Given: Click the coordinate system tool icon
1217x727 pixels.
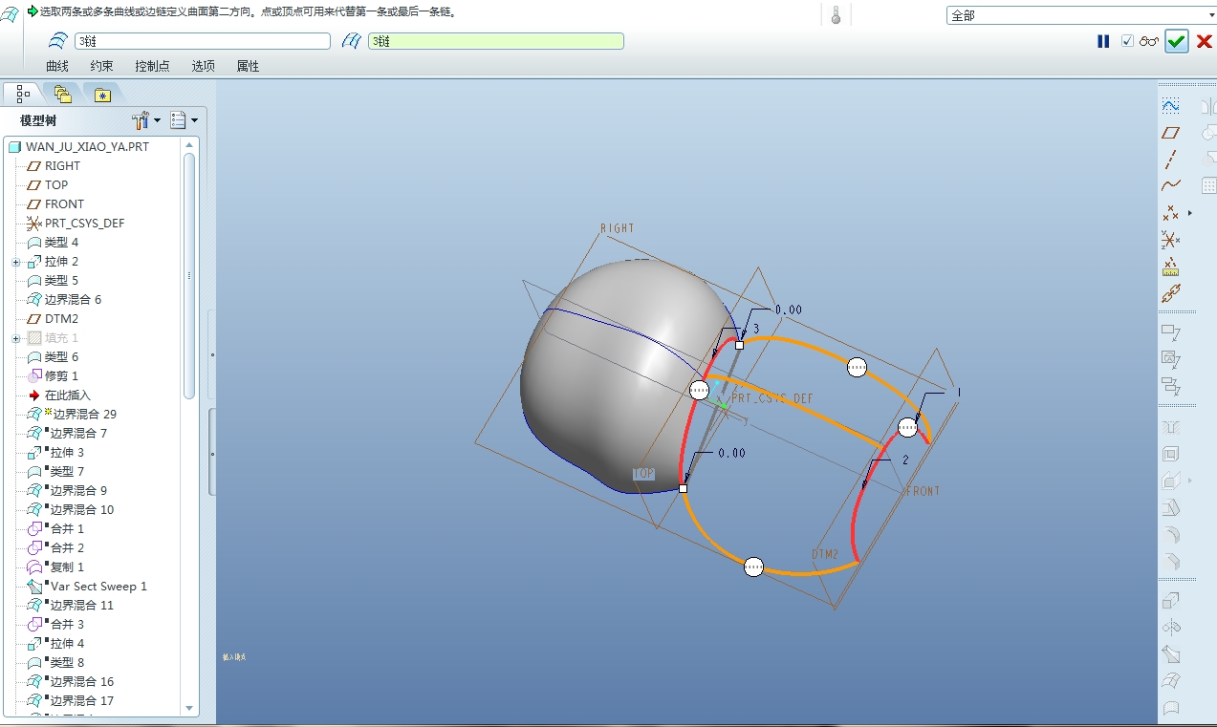Looking at the screenshot, I should coord(1170,240).
